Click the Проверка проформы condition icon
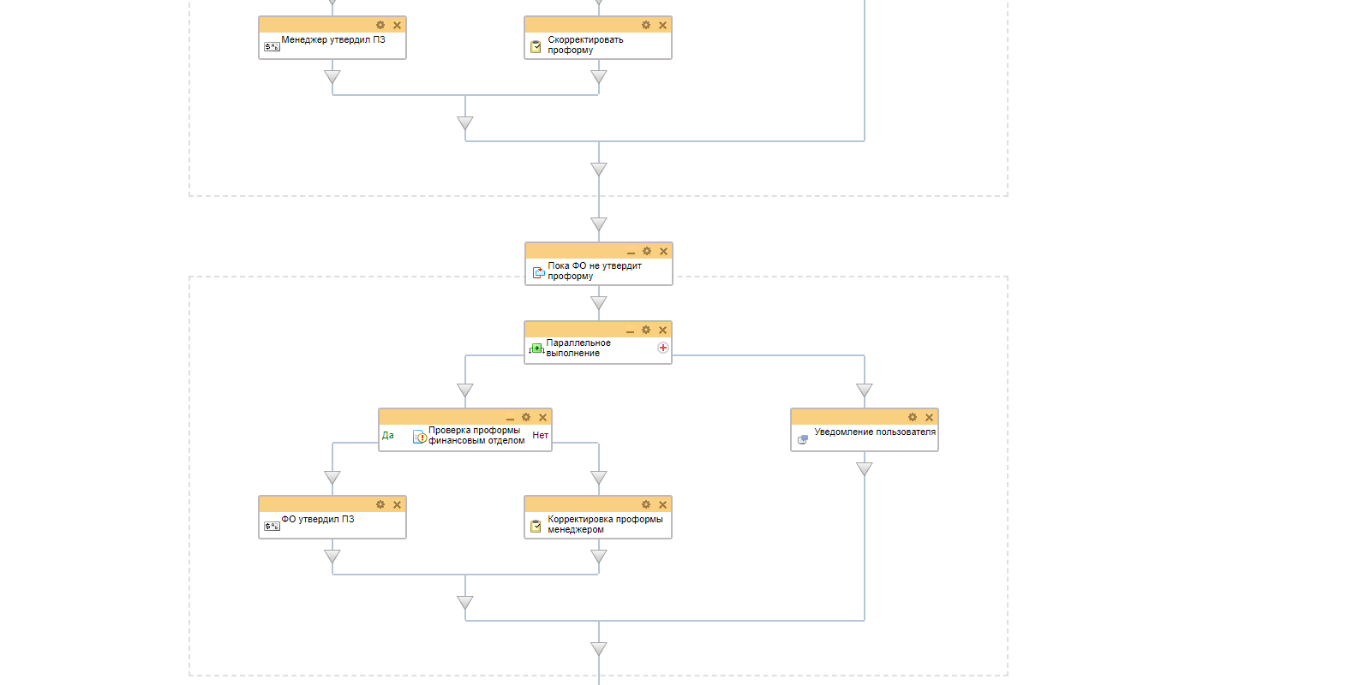The image size is (1359, 685). click(420, 437)
